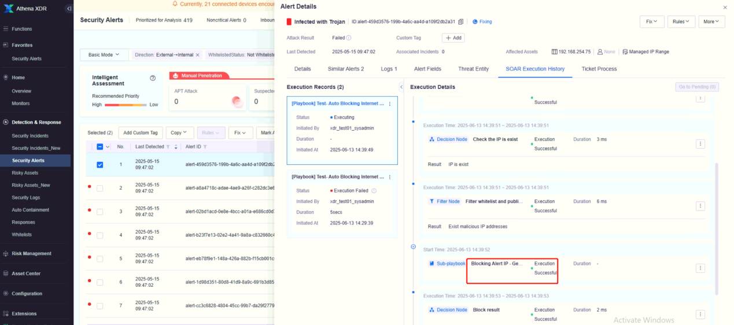Click the affected asset user None icon
The width and height of the screenshot is (734, 325).
(x=600, y=52)
